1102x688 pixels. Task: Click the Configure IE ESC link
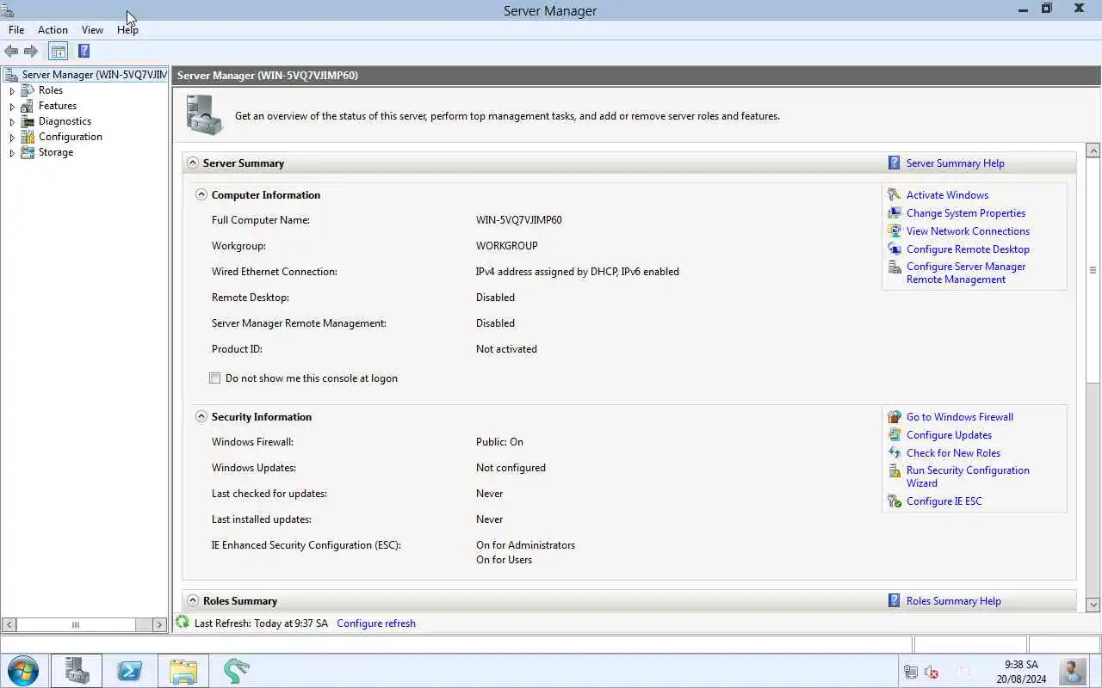(944, 501)
